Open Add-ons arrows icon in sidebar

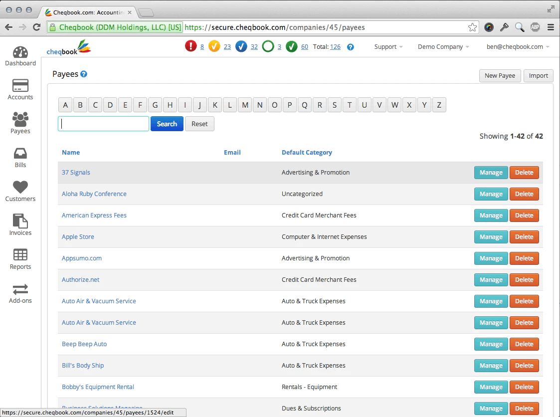click(x=20, y=289)
